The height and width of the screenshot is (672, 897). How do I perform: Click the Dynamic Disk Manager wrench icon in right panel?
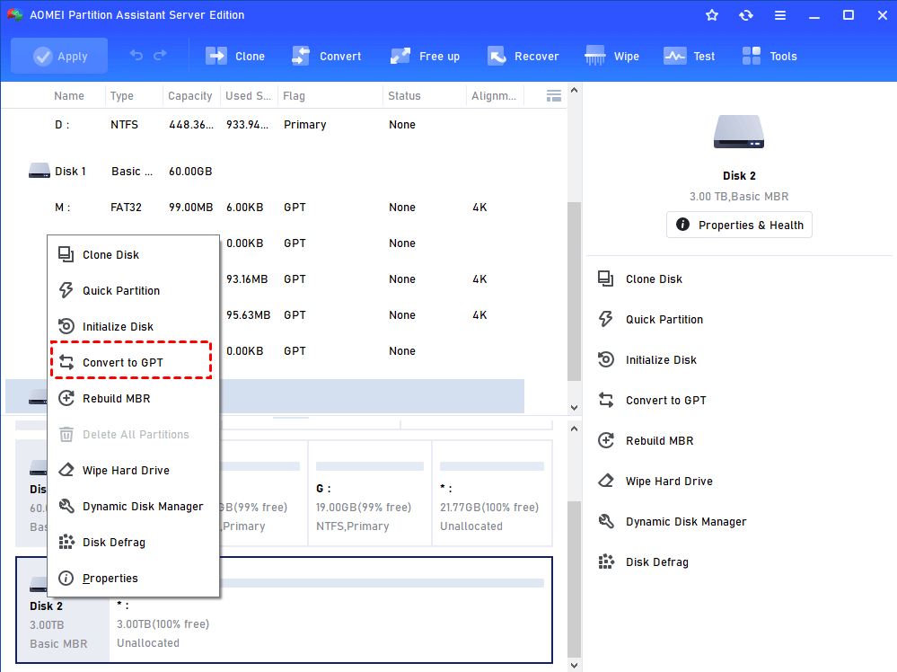click(606, 521)
